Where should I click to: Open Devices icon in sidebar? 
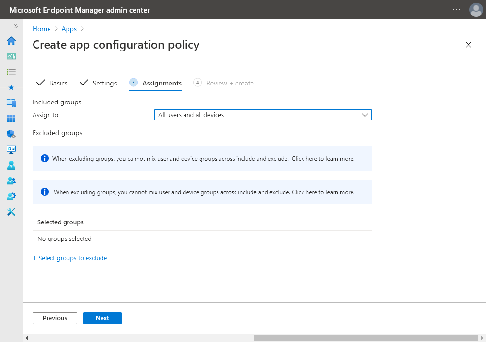11,103
